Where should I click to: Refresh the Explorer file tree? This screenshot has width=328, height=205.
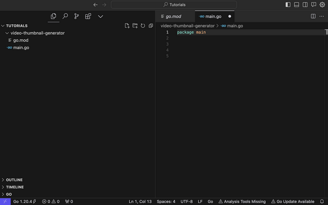pyautogui.click(x=143, y=26)
